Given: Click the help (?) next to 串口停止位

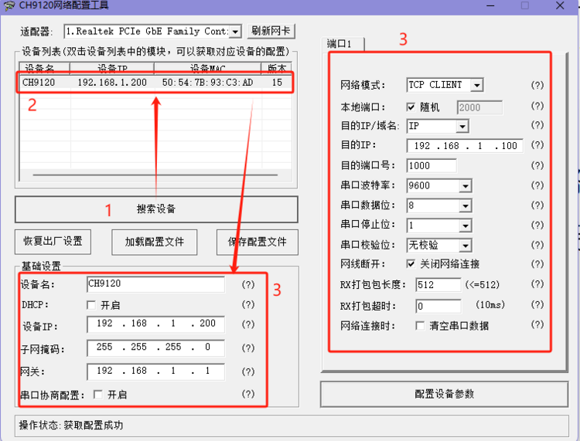Looking at the screenshot, I should 537,225.
